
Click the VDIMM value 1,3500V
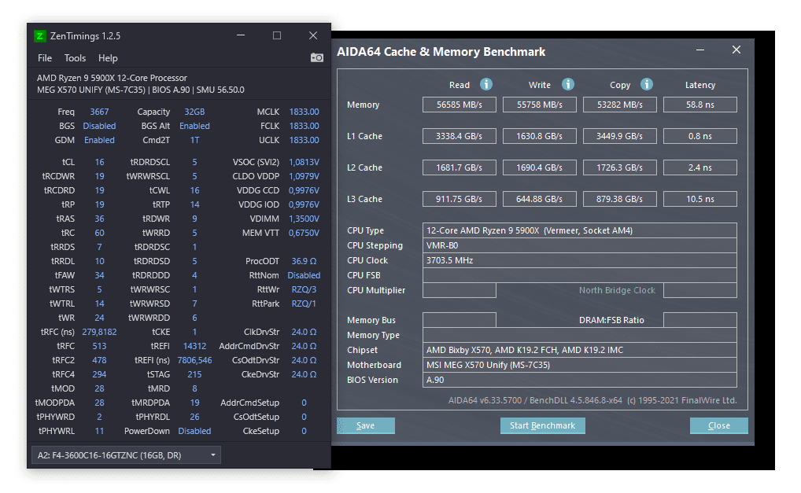[x=304, y=219]
